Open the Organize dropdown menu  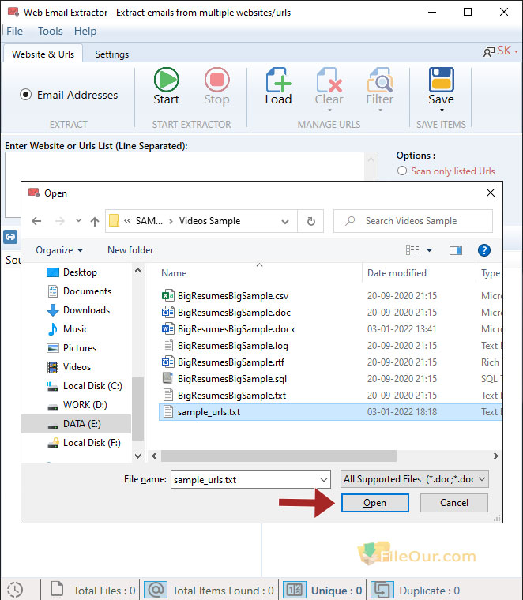coord(59,250)
